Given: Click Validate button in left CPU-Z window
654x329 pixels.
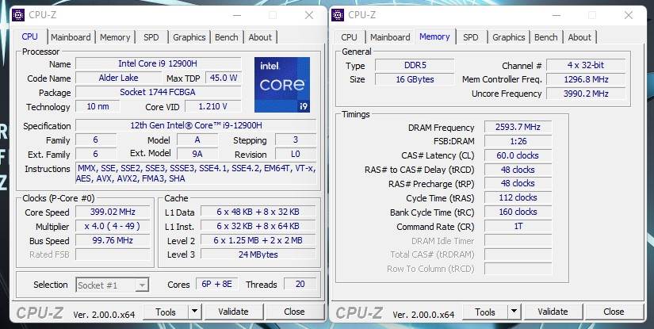Looking at the screenshot, I should (x=234, y=312).
